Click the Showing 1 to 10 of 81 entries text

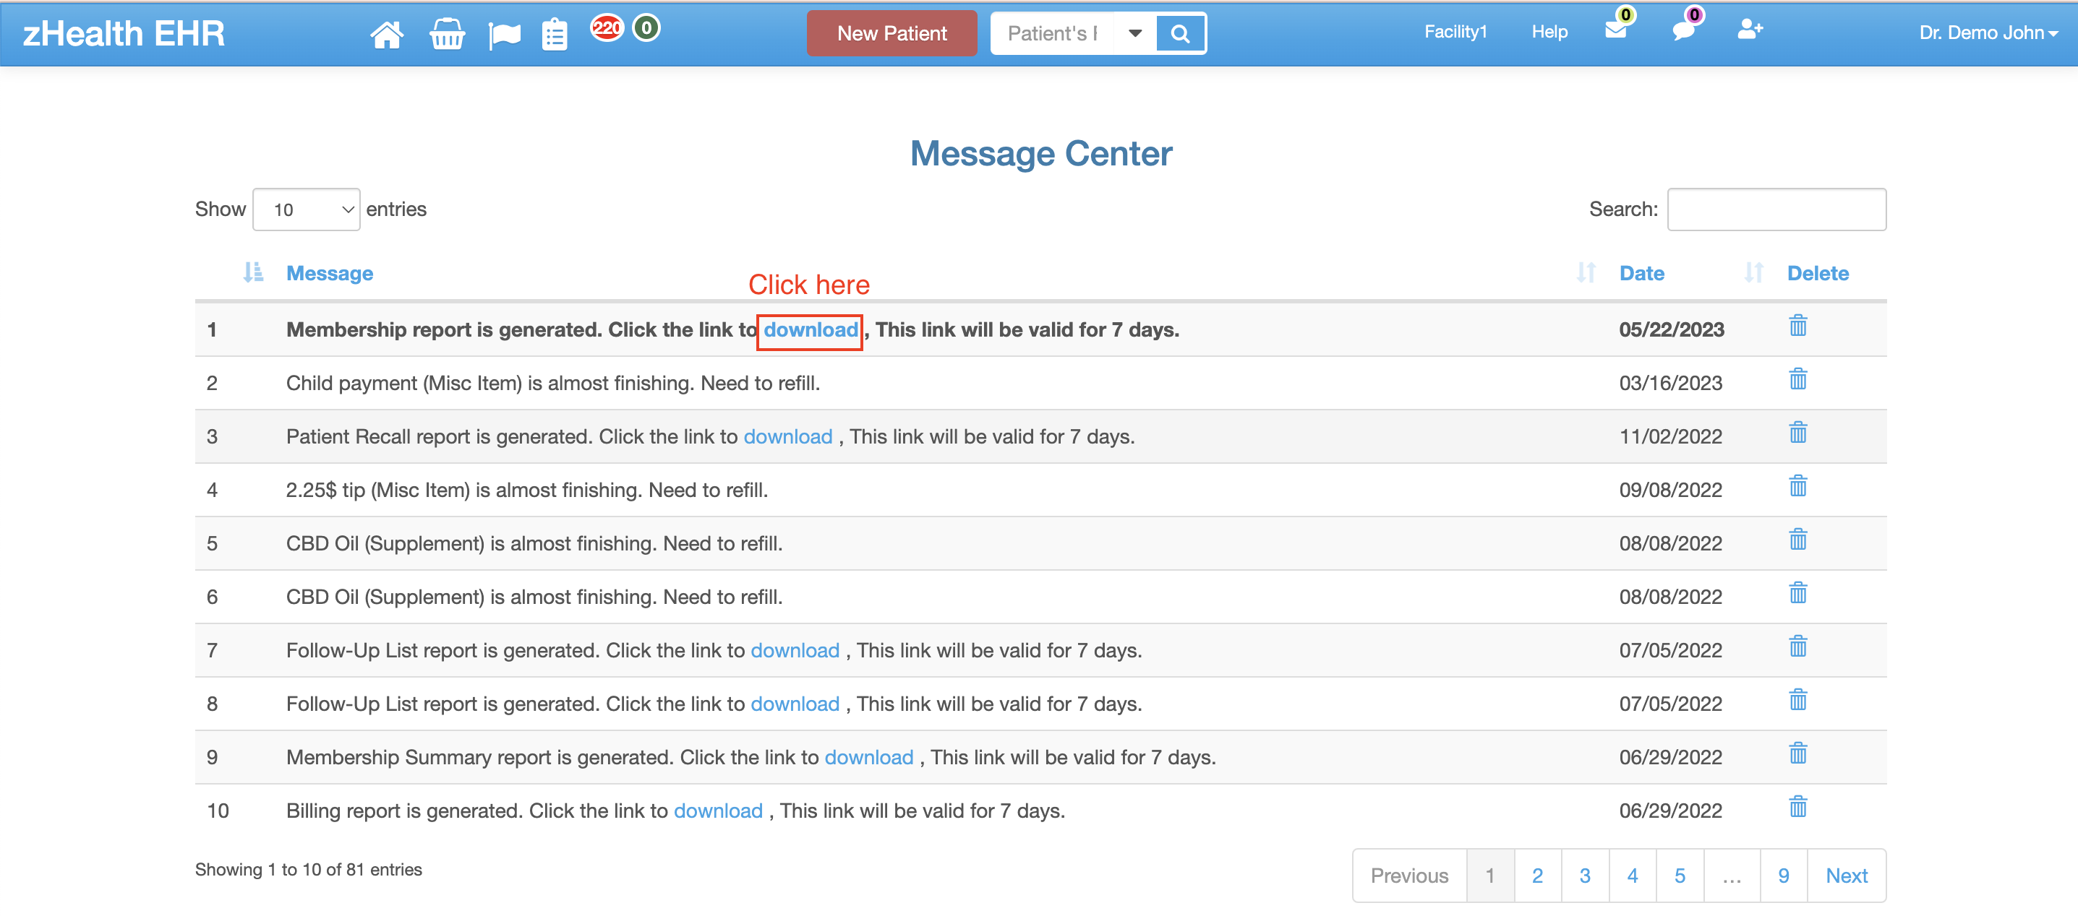(x=308, y=869)
